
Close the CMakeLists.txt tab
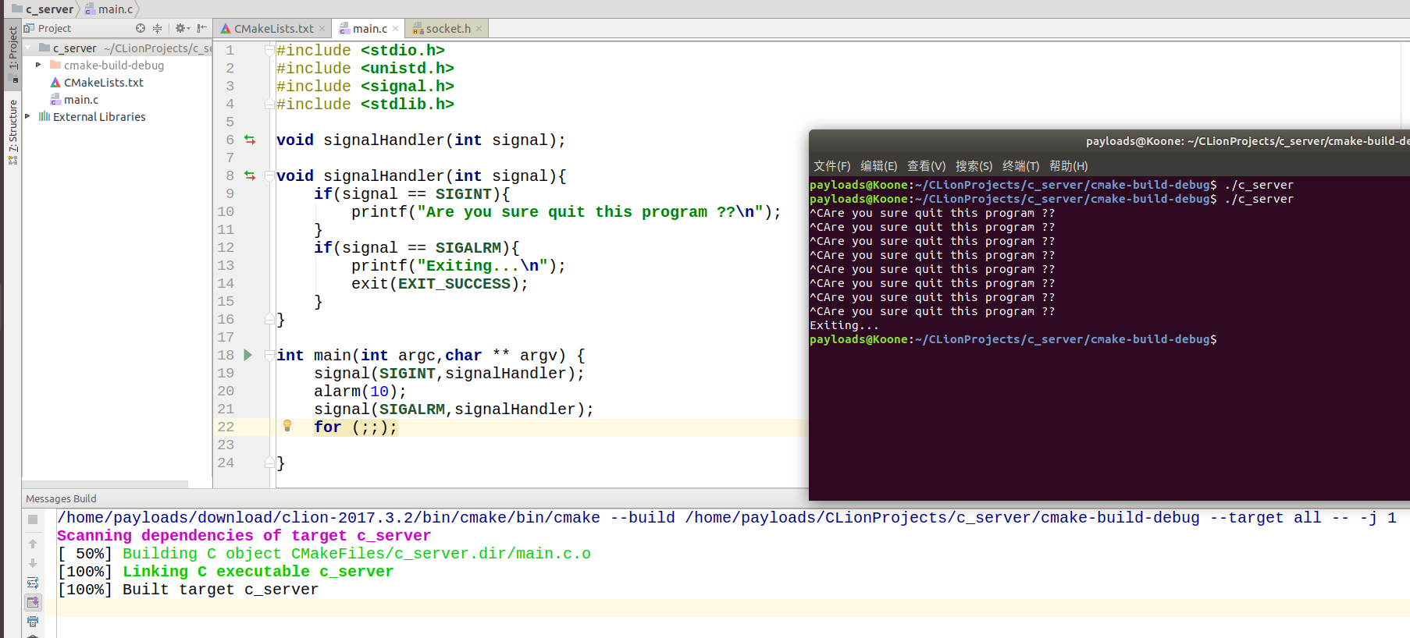pyautogui.click(x=322, y=29)
